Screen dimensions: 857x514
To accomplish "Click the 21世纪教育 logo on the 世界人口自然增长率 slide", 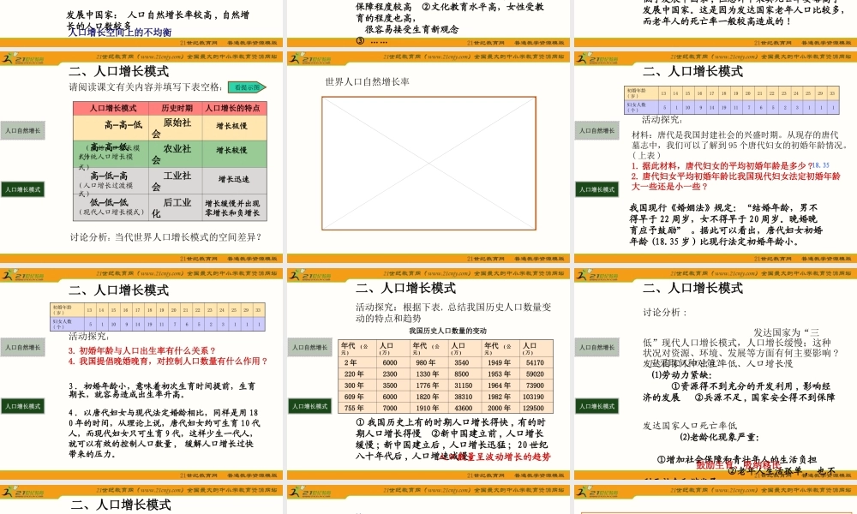I will pos(310,58).
